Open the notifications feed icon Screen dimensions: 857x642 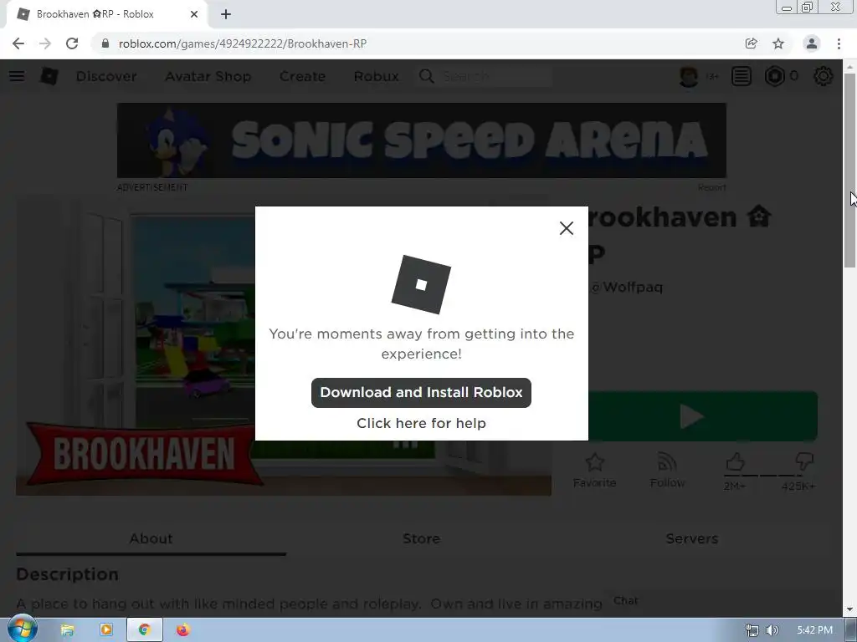pyautogui.click(x=742, y=76)
